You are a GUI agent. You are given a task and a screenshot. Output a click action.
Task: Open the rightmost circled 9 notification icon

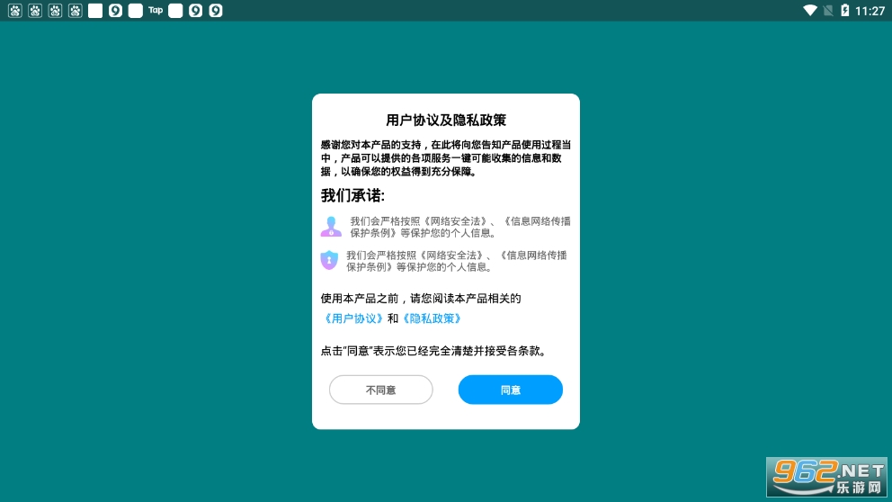pos(216,10)
